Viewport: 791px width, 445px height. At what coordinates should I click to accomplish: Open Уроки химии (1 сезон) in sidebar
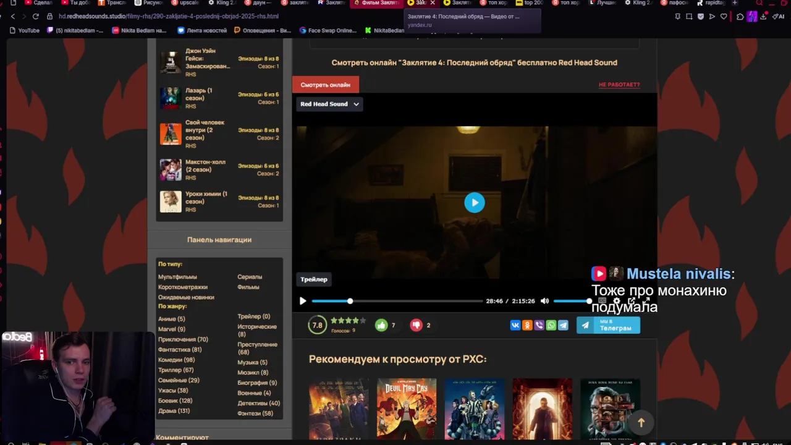pyautogui.click(x=219, y=201)
